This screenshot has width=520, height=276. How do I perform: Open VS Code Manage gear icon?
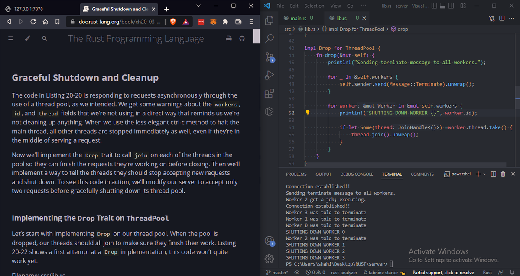269,259
